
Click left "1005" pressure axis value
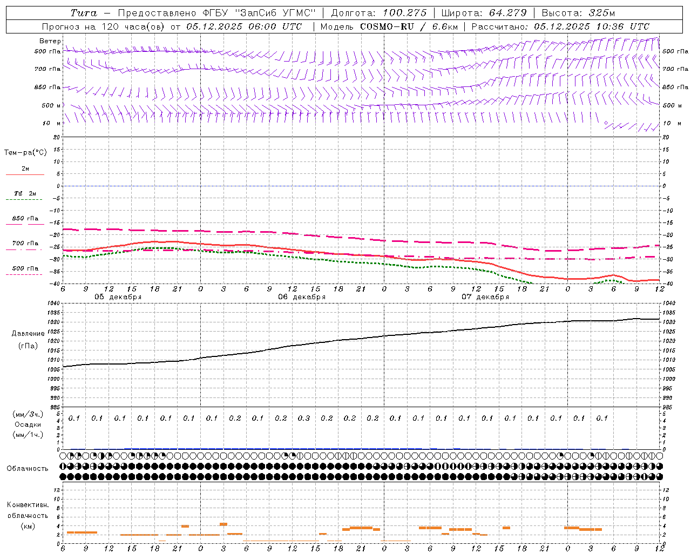coord(53,370)
